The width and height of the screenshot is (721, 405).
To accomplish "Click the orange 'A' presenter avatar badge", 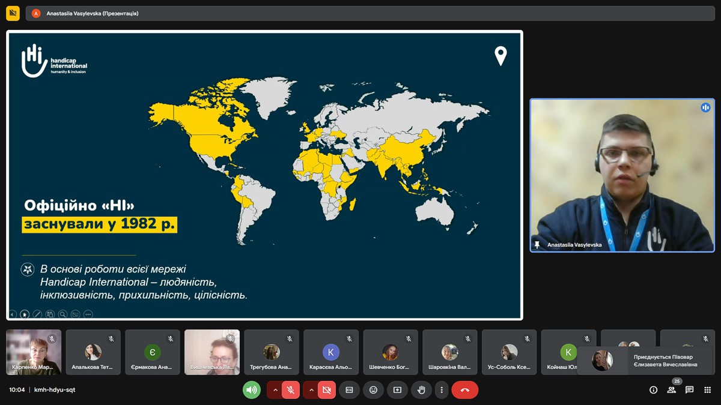I will [x=36, y=13].
